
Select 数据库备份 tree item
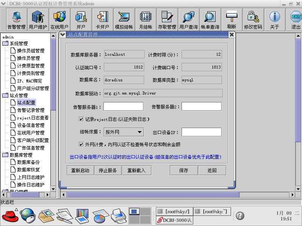[x=28, y=162]
